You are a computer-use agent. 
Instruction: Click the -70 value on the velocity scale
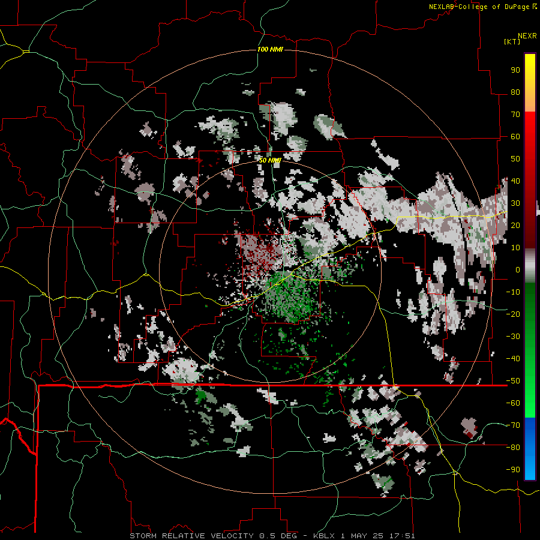[513, 425]
